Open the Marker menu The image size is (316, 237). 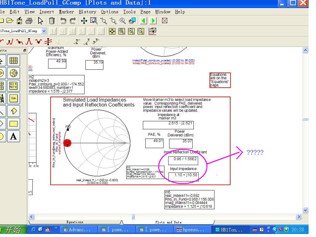point(66,12)
